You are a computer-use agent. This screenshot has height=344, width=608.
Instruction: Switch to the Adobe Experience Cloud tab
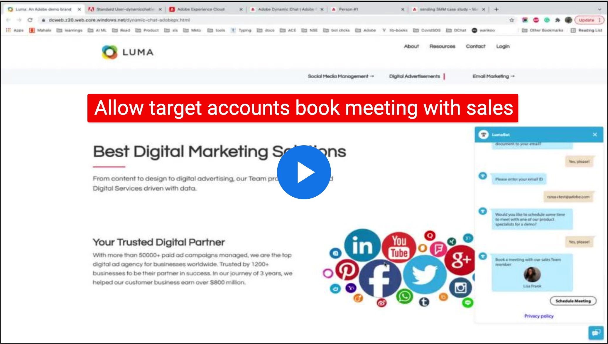click(201, 9)
